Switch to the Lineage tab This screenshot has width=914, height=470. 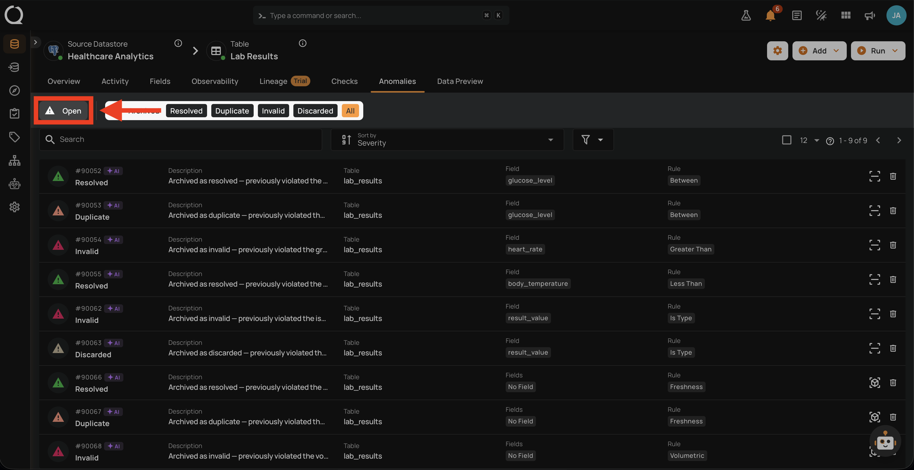(x=285, y=81)
